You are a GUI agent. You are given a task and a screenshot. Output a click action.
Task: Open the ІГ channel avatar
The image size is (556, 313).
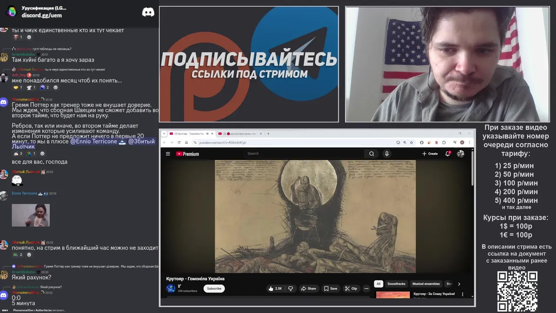click(x=171, y=288)
